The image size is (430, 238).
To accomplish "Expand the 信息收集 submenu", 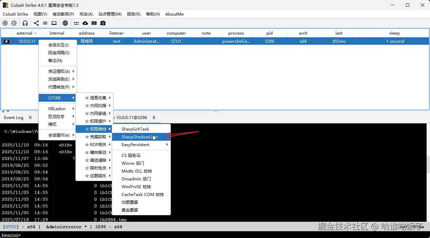I will pyautogui.click(x=94, y=98).
